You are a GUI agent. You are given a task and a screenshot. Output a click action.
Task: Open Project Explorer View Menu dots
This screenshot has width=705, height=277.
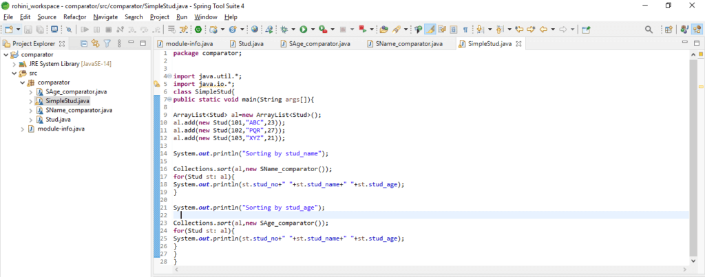click(119, 43)
